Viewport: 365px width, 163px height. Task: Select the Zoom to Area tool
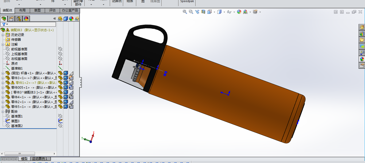click(191, 12)
